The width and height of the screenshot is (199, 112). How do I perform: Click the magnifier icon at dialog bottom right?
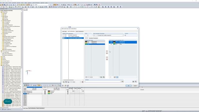(x=136, y=82)
